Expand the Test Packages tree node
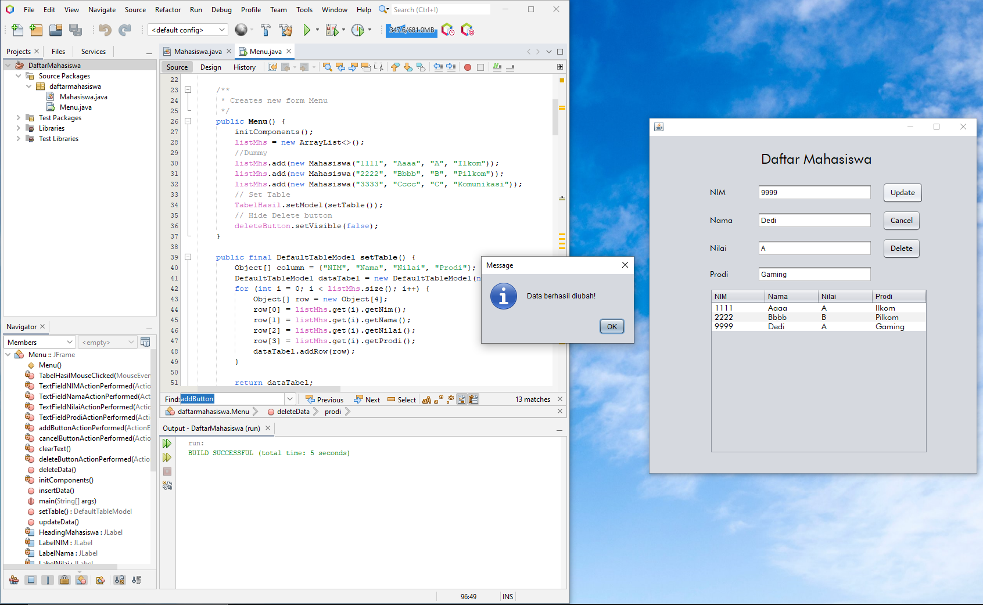The height and width of the screenshot is (605, 983). [19, 118]
